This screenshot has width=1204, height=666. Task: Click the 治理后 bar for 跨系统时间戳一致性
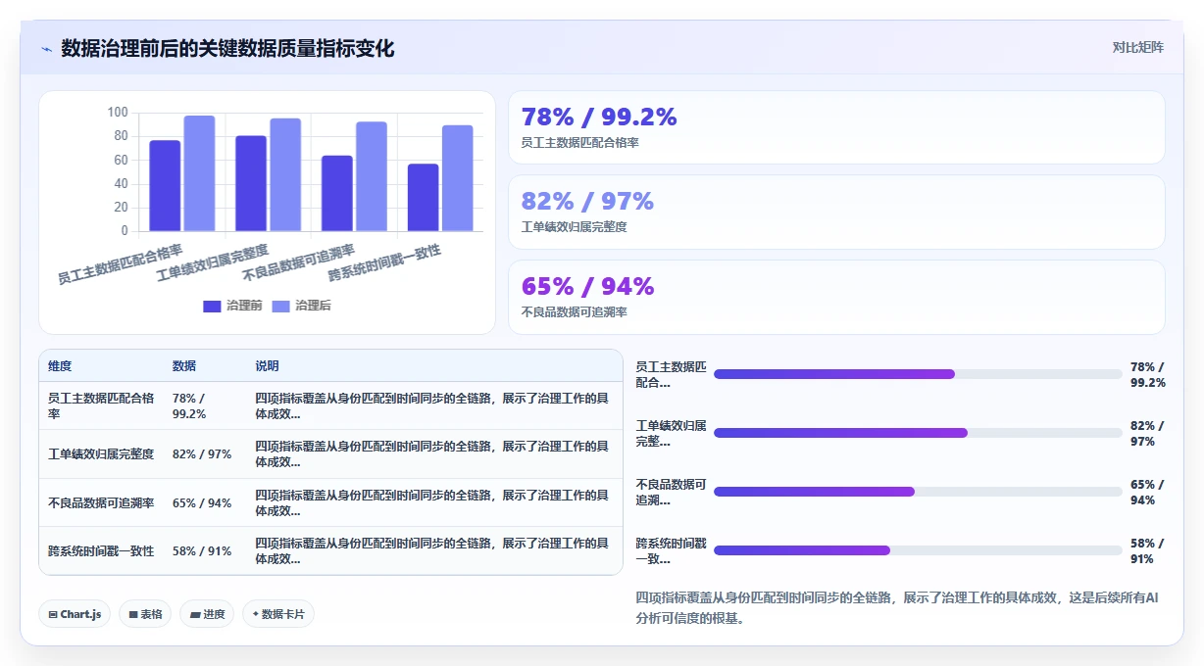click(x=457, y=178)
